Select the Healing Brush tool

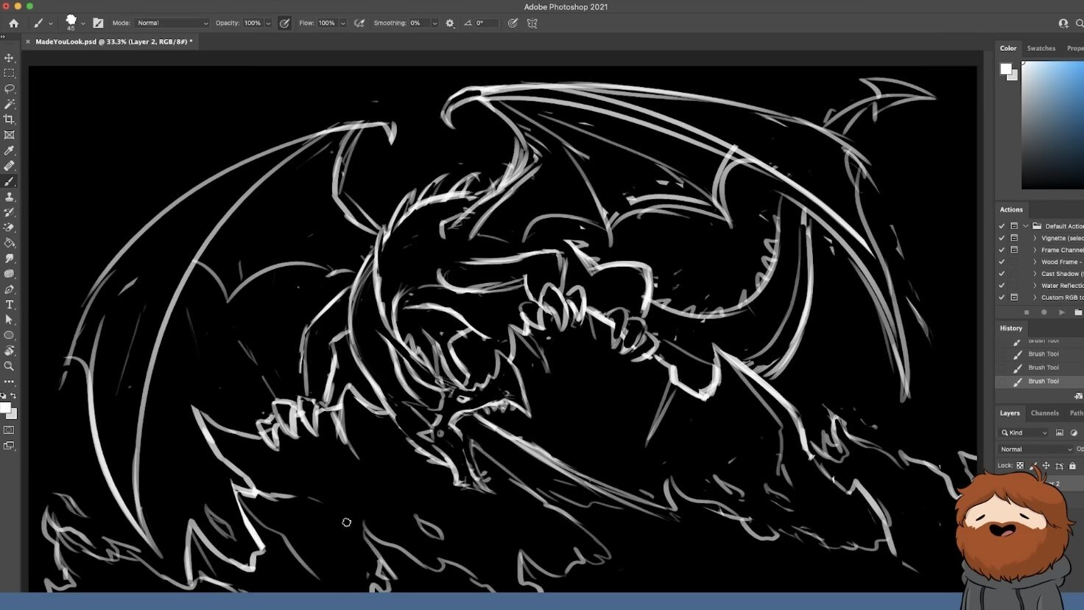tap(9, 166)
